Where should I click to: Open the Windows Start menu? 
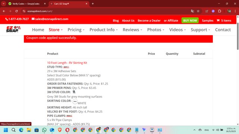(6, 130)
